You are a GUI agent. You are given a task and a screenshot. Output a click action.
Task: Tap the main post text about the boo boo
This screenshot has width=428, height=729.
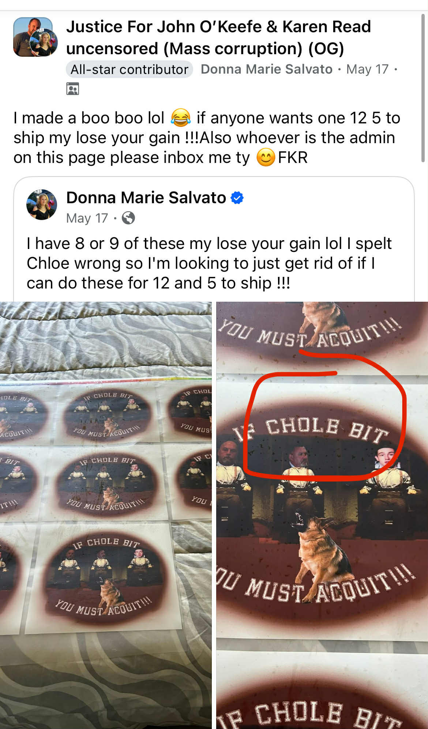point(207,138)
